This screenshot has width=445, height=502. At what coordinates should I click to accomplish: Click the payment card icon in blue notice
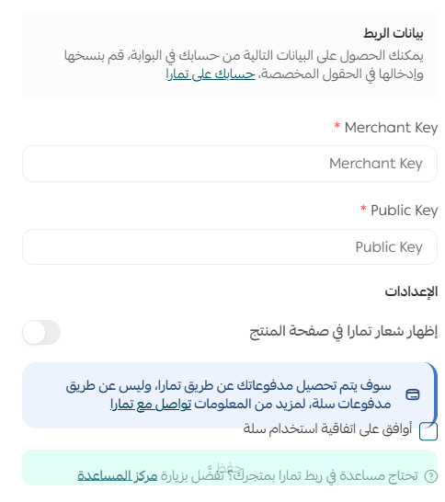pos(413,394)
